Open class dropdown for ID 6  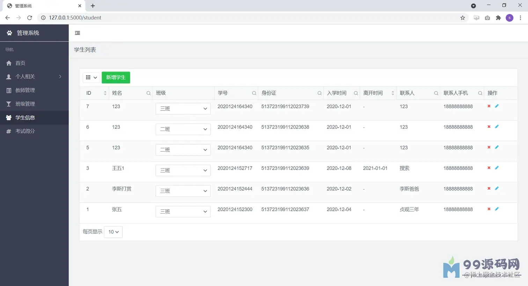coord(183,129)
